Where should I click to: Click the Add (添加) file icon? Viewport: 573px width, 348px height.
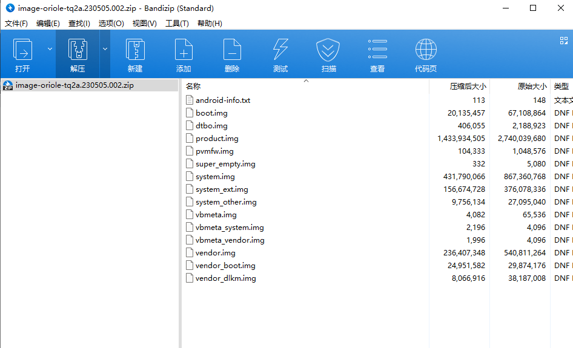(x=184, y=50)
